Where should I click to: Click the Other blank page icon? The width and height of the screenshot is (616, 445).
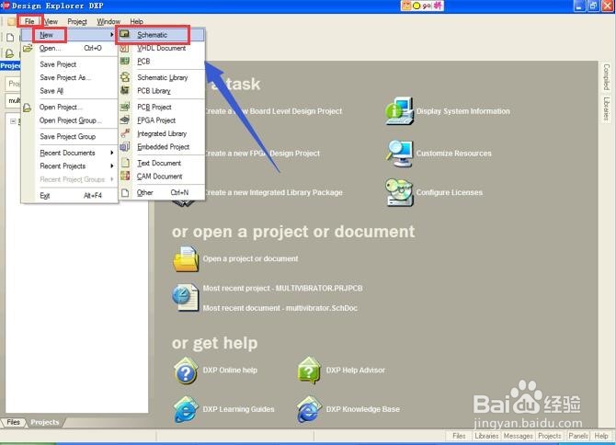[125, 192]
